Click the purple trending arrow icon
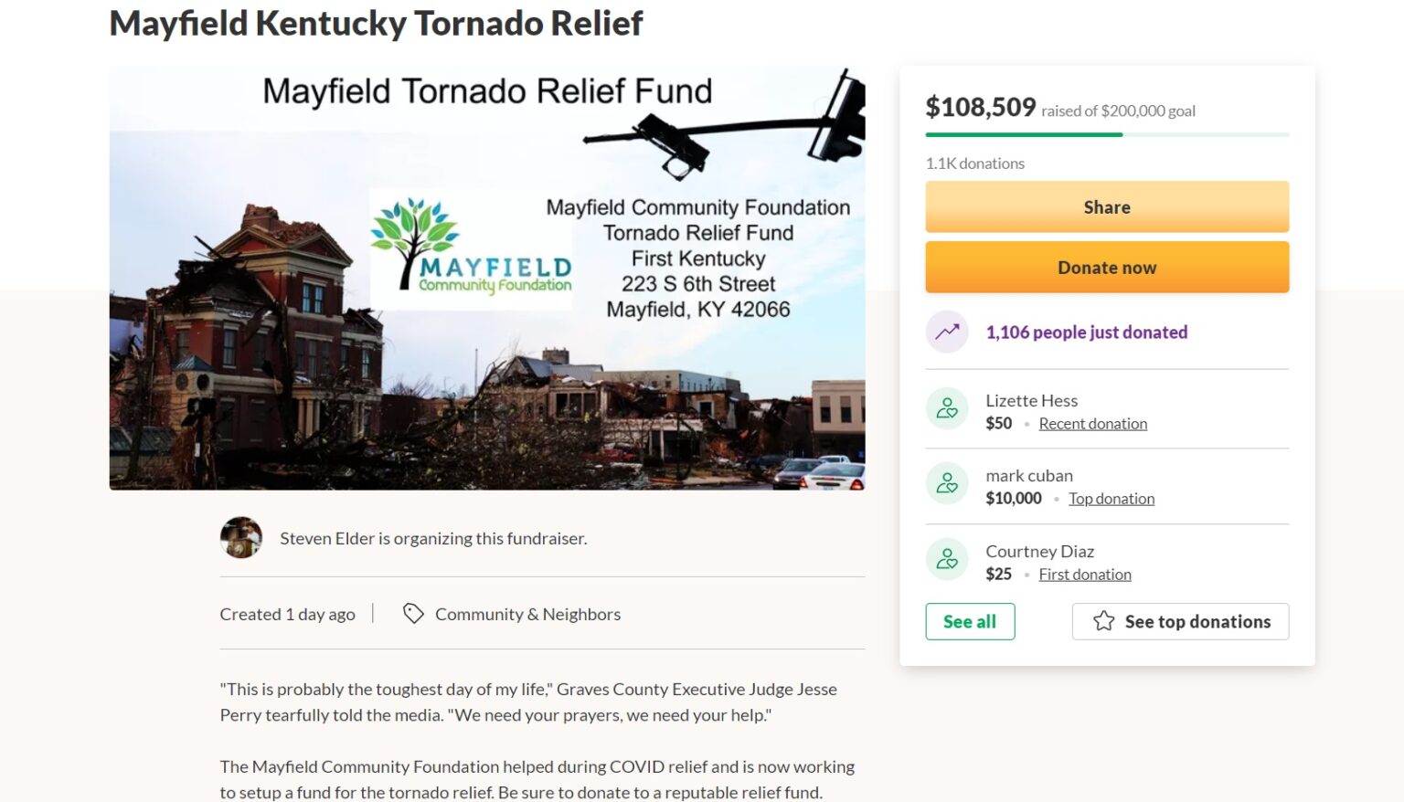The height and width of the screenshot is (802, 1404). point(947,332)
